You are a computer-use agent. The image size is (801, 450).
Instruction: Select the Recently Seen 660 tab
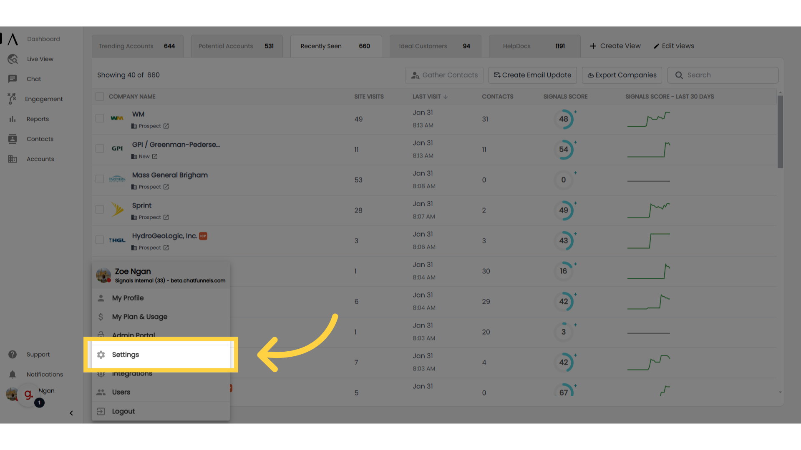[x=335, y=45]
